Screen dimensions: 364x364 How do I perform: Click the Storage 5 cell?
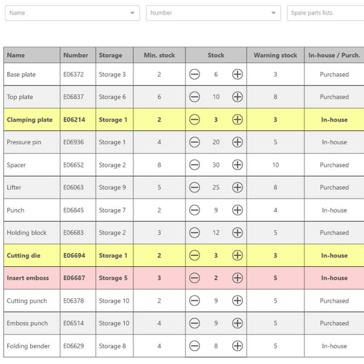pyautogui.click(x=115, y=278)
